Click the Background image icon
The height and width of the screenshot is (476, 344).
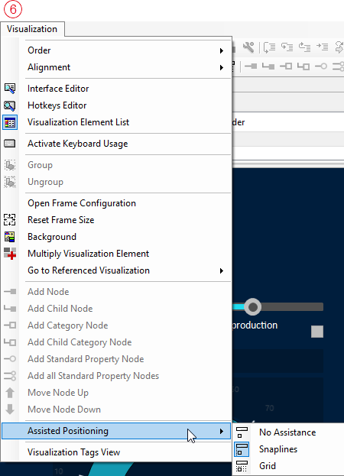(10, 237)
